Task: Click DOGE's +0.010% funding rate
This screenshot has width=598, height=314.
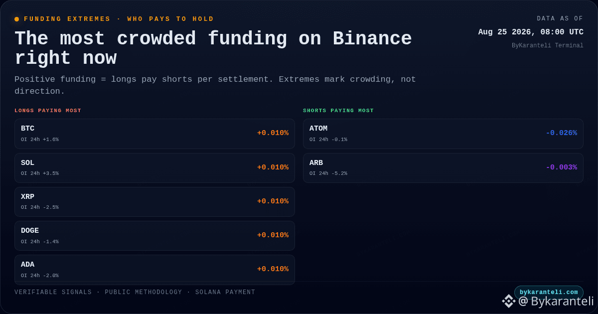Action: point(273,235)
